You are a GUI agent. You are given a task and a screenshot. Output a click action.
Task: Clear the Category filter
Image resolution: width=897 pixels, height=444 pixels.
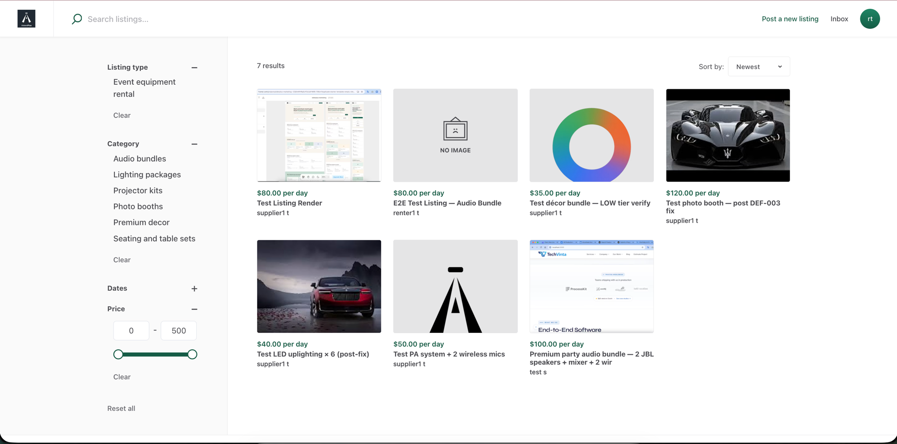coord(122,260)
